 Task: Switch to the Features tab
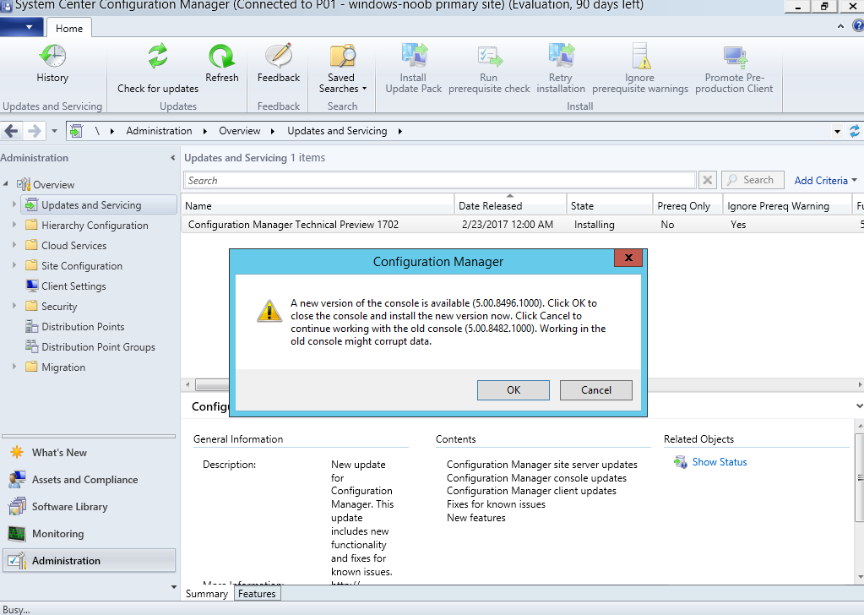coord(257,594)
